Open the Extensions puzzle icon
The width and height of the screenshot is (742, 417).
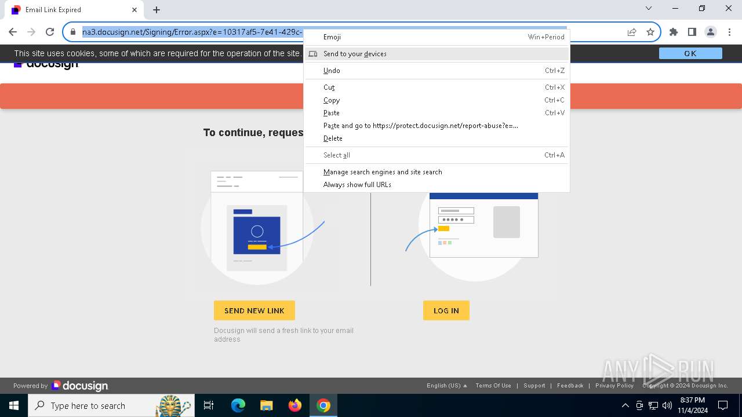(674, 32)
